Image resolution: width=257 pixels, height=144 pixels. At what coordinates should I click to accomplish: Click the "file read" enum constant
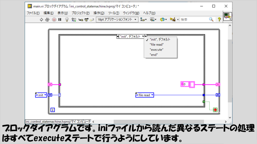pyautogui.click(x=144, y=95)
